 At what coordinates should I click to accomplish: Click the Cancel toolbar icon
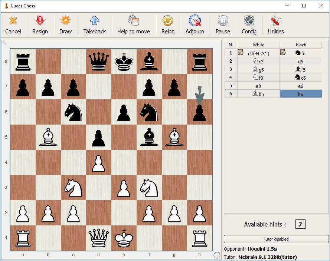click(13, 25)
